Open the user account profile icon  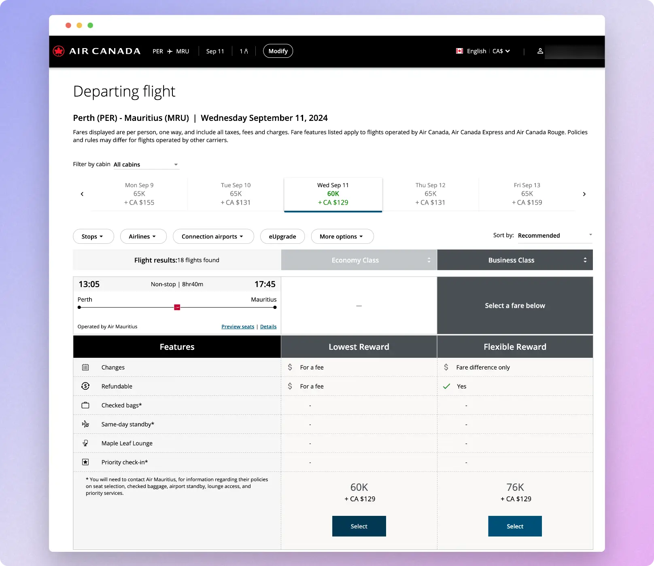(540, 51)
